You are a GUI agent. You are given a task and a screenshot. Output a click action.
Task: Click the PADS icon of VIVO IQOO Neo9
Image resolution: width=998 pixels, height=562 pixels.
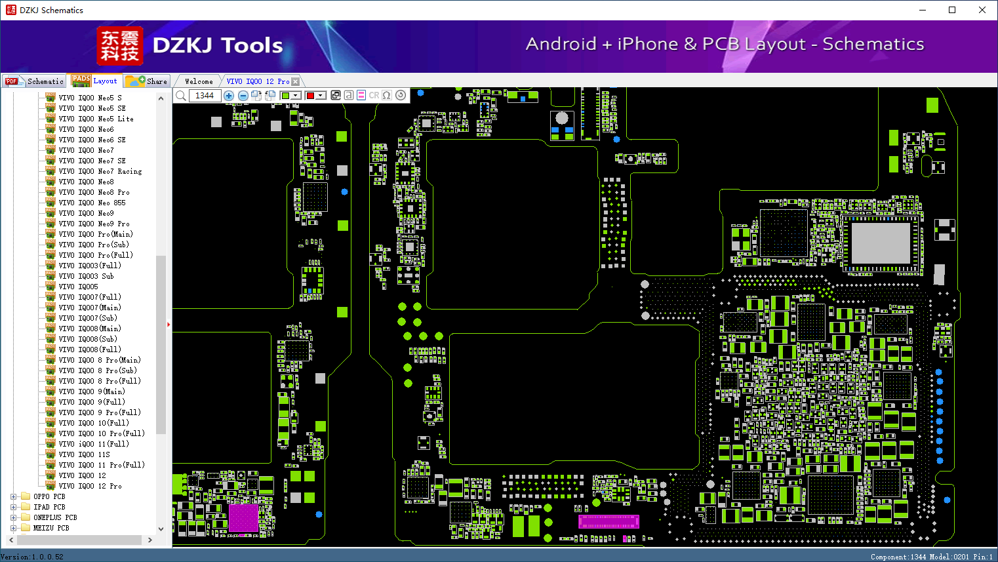pos(50,213)
